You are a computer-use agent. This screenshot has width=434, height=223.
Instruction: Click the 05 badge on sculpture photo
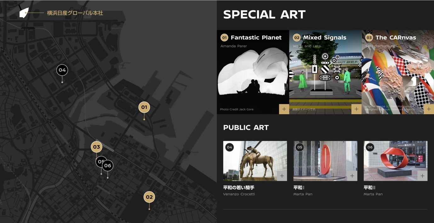coord(300,147)
